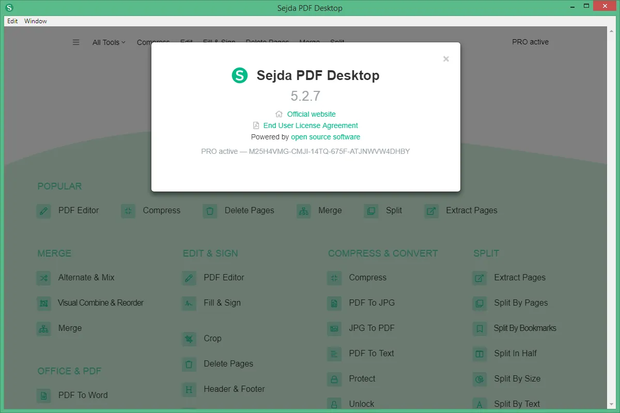Click the Sejda PDF Desktop dialog title
The height and width of the screenshot is (413, 620).
point(318,75)
